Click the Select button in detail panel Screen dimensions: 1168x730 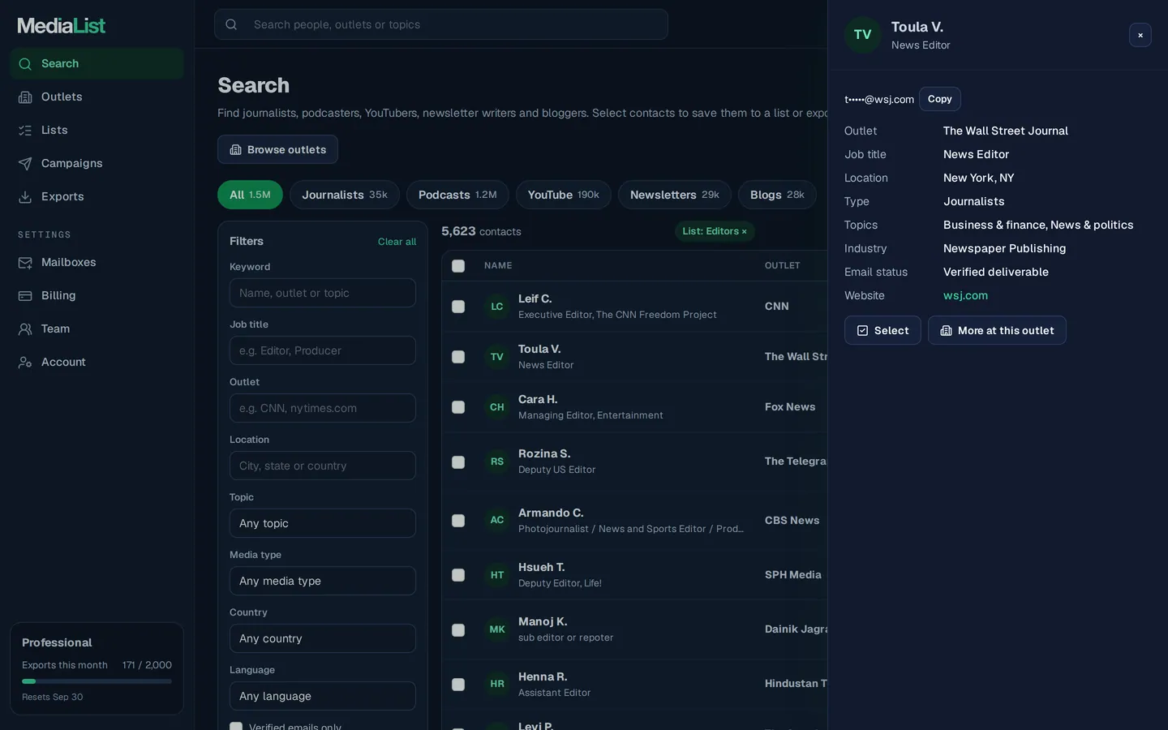click(x=882, y=330)
